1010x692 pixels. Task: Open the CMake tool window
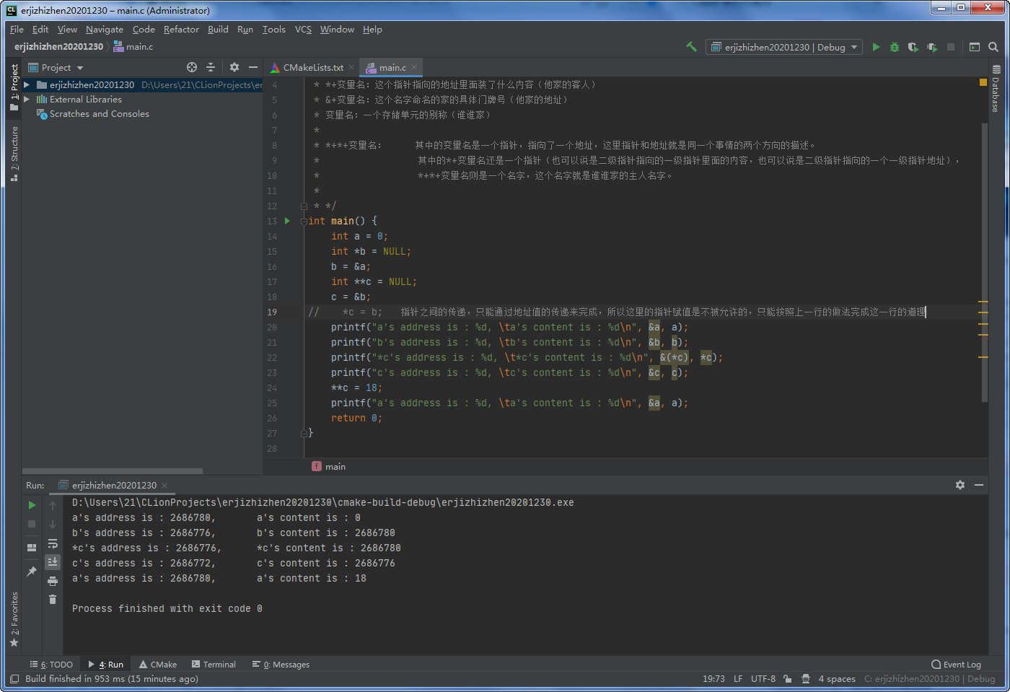tap(158, 665)
